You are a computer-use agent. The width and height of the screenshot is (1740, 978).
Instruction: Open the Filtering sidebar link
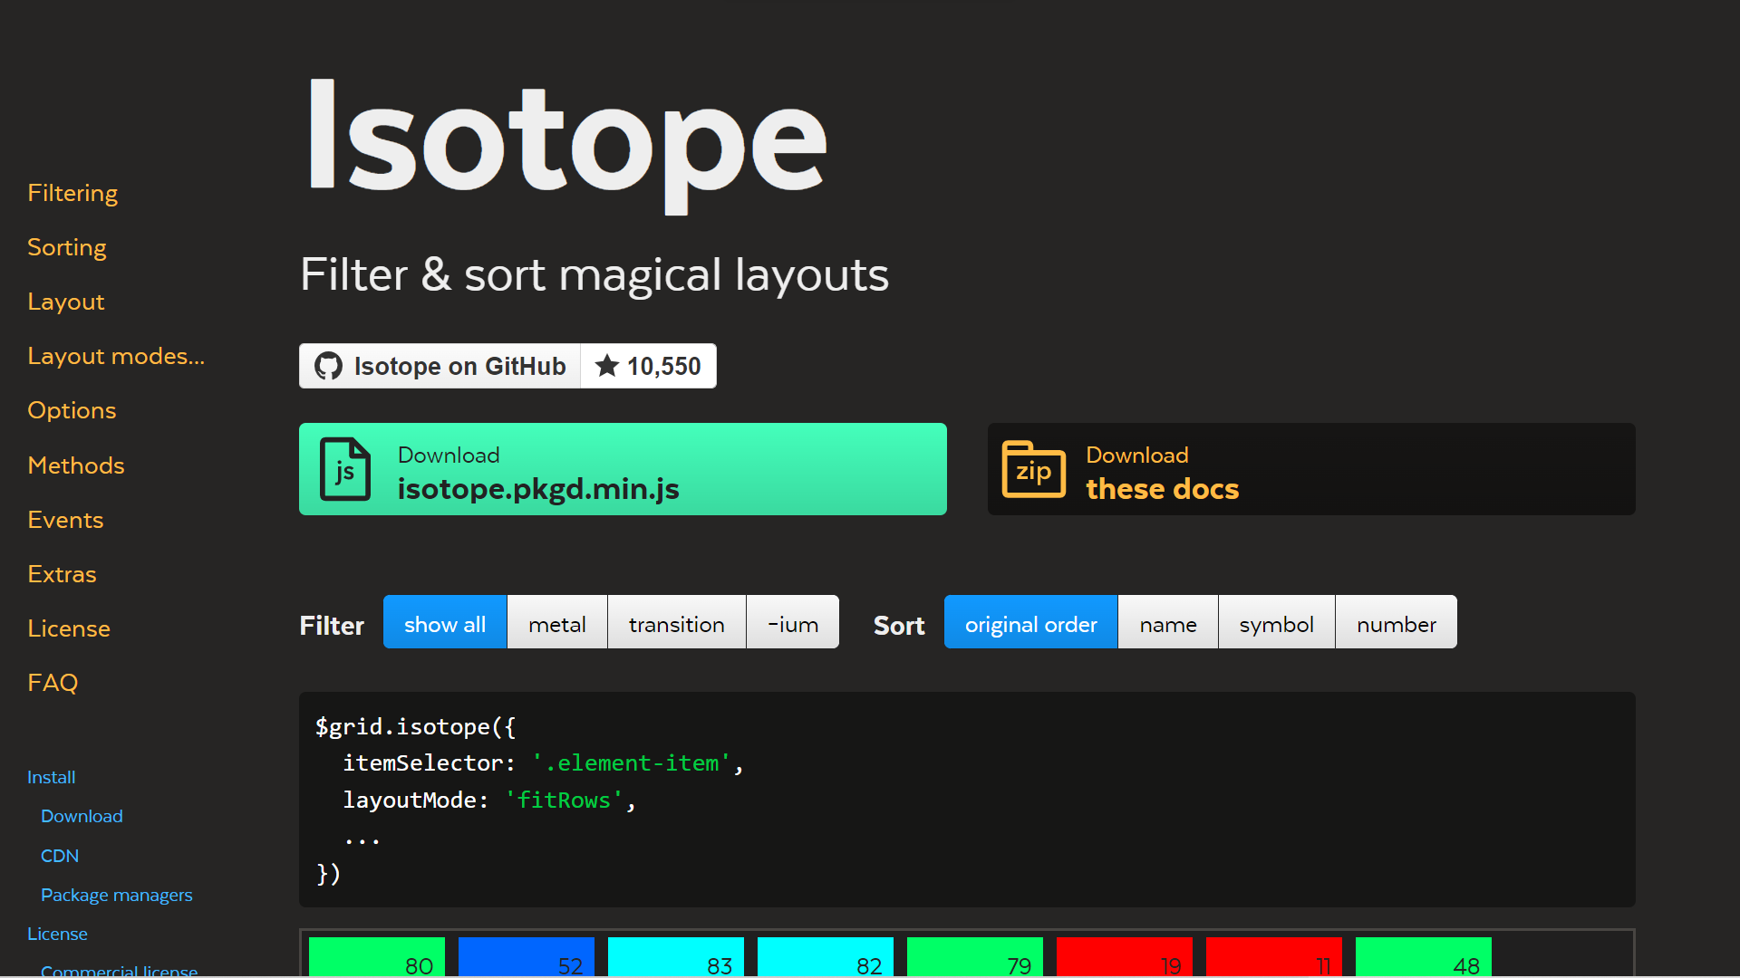[x=72, y=193]
